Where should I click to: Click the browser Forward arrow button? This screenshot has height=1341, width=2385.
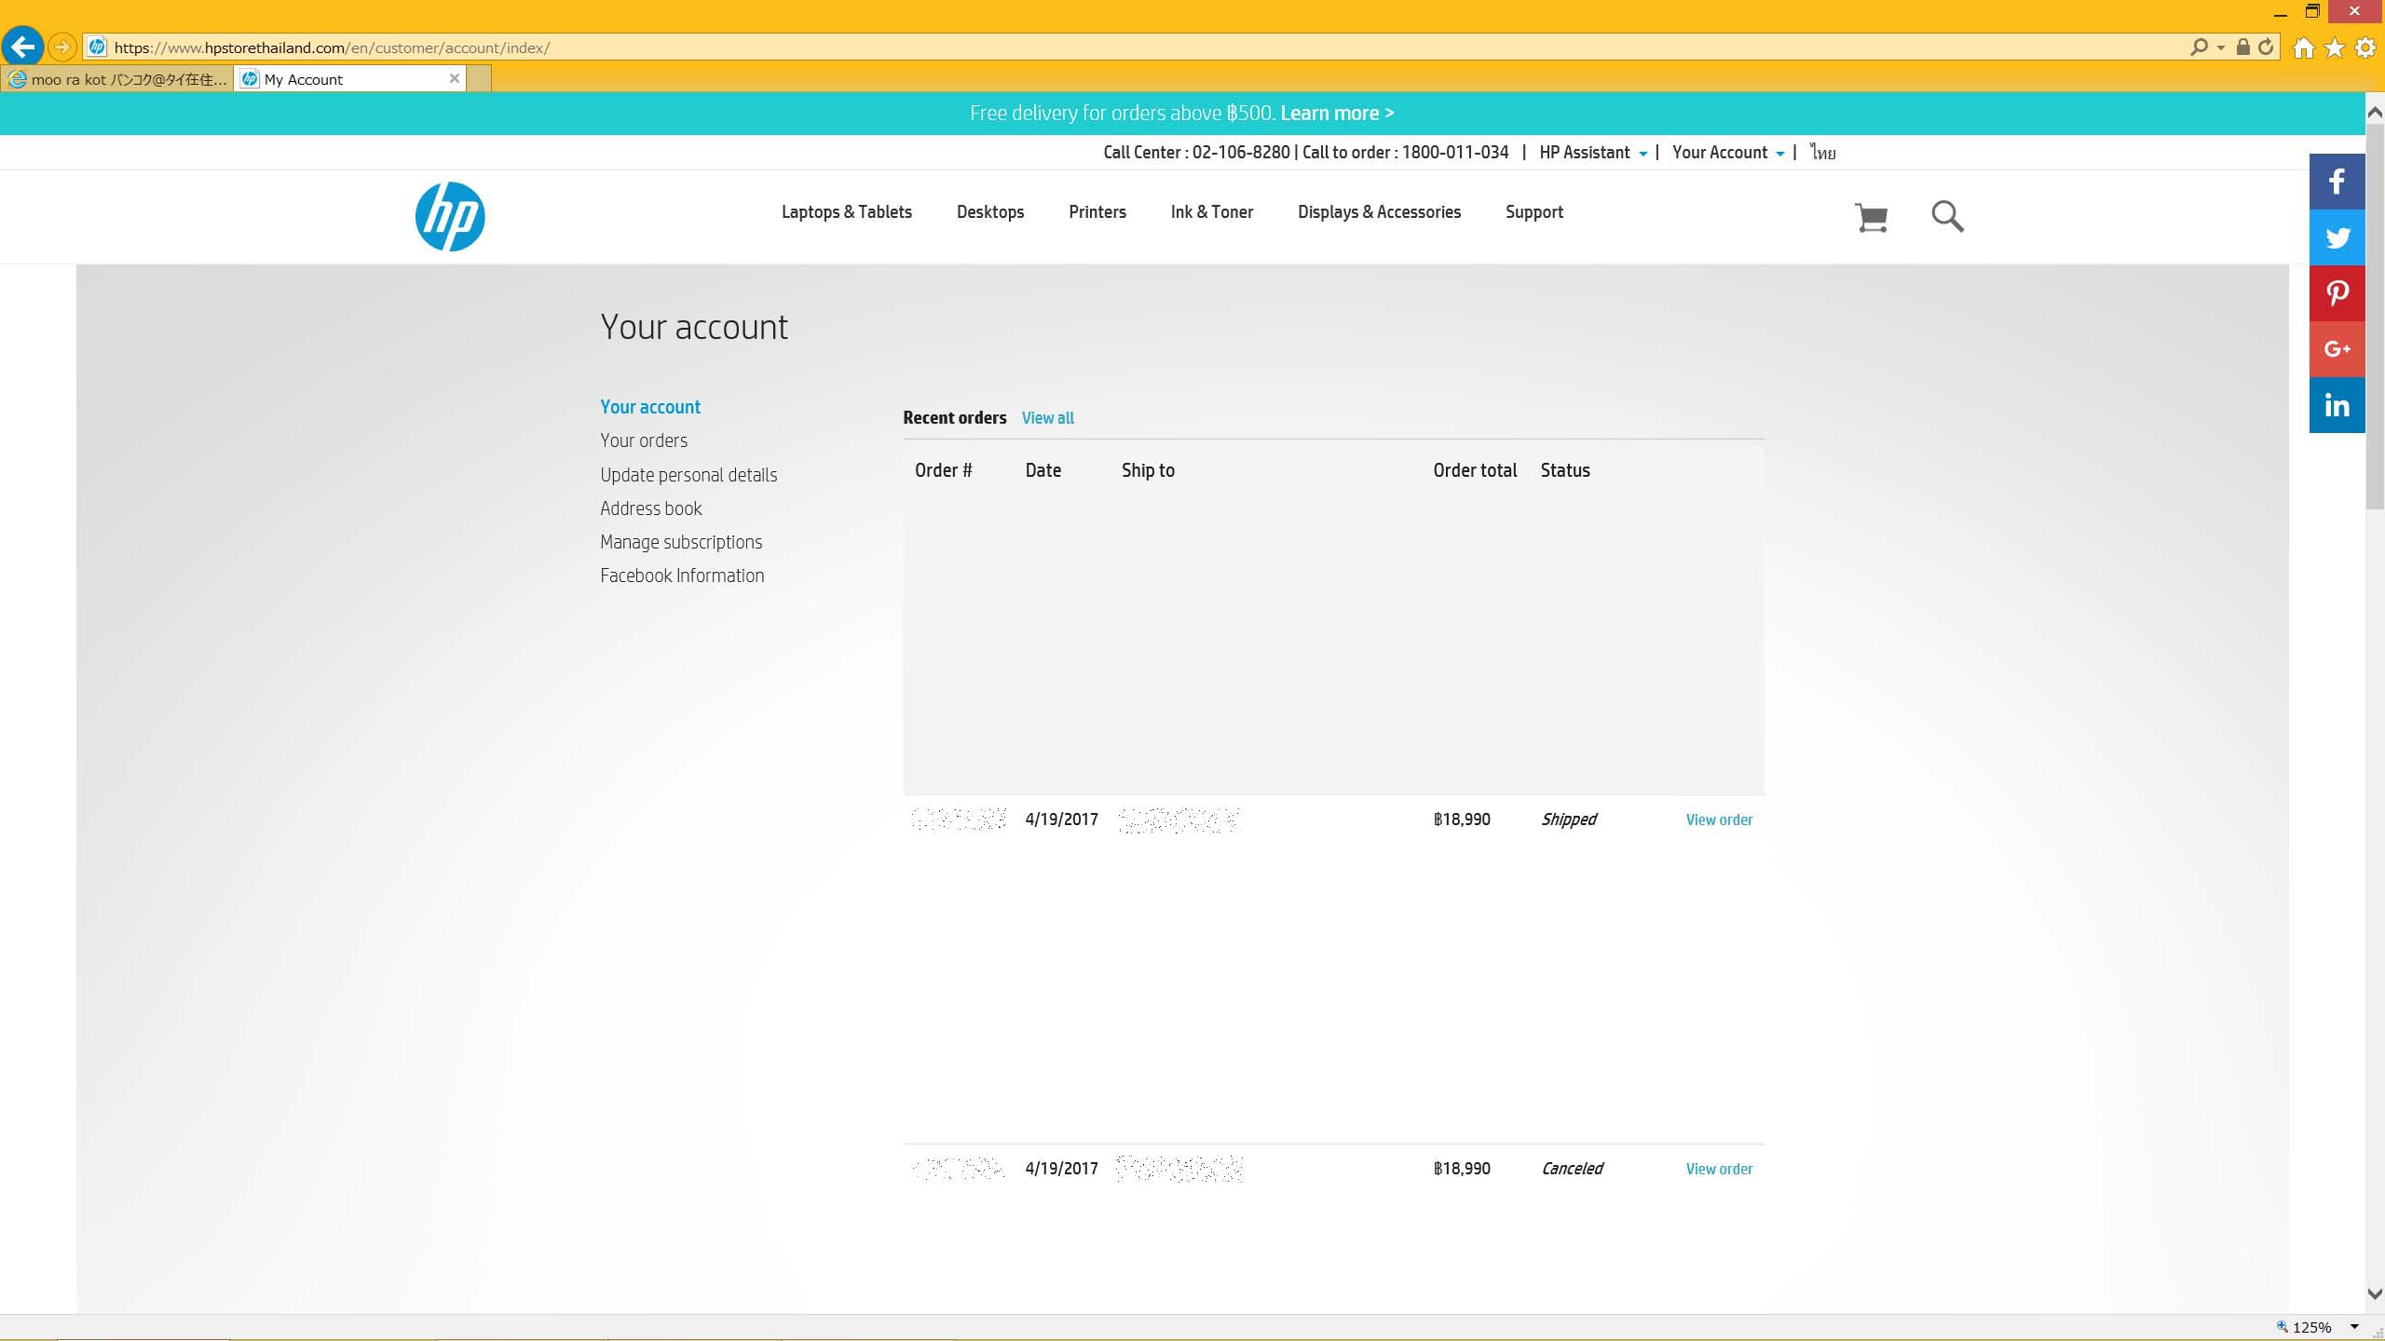pos(61,47)
